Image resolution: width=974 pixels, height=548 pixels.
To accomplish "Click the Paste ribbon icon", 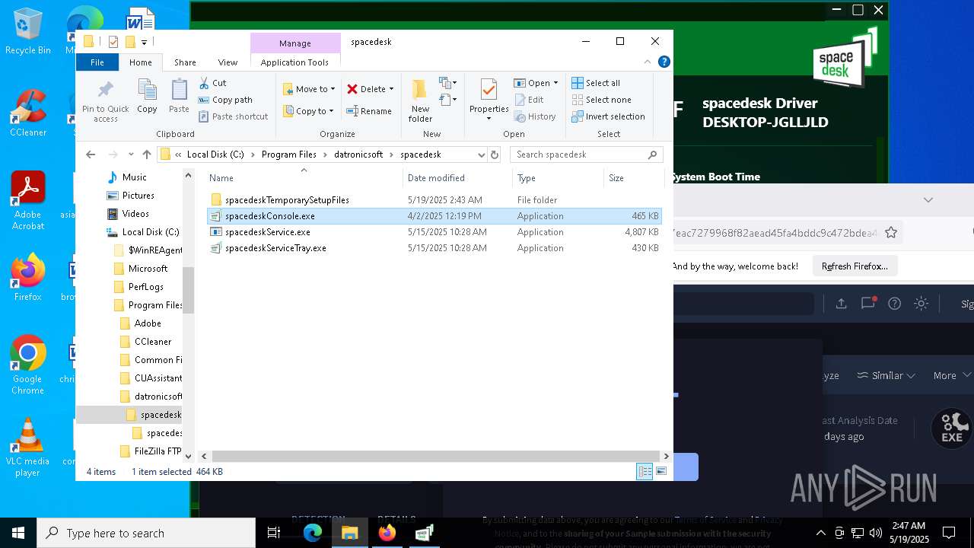I will (179, 97).
